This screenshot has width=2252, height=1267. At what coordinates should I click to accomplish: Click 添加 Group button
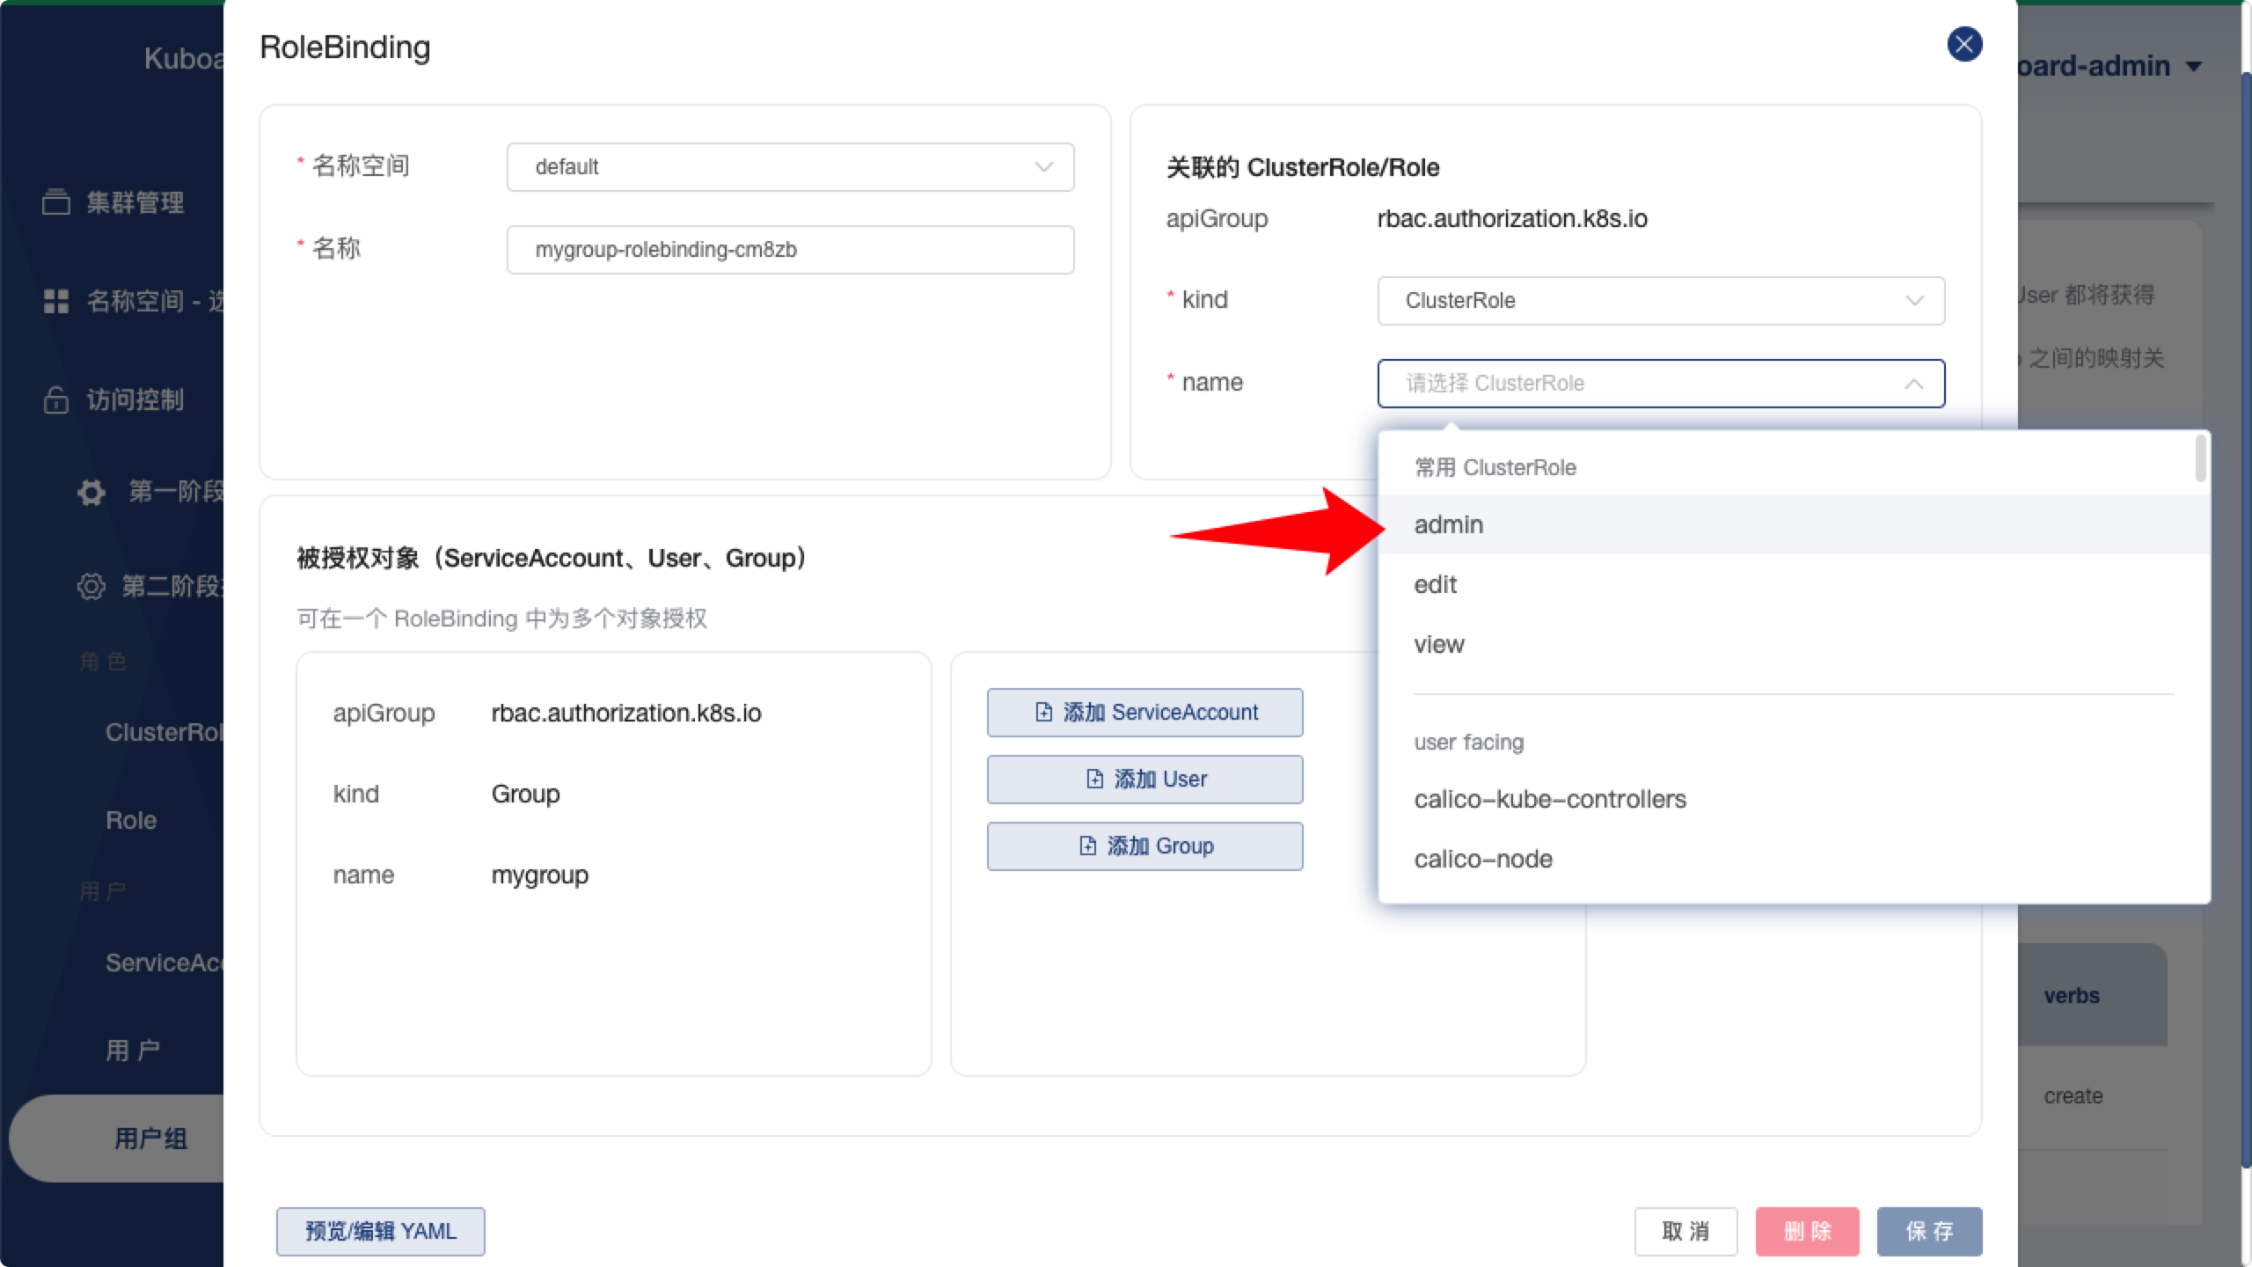coord(1144,846)
